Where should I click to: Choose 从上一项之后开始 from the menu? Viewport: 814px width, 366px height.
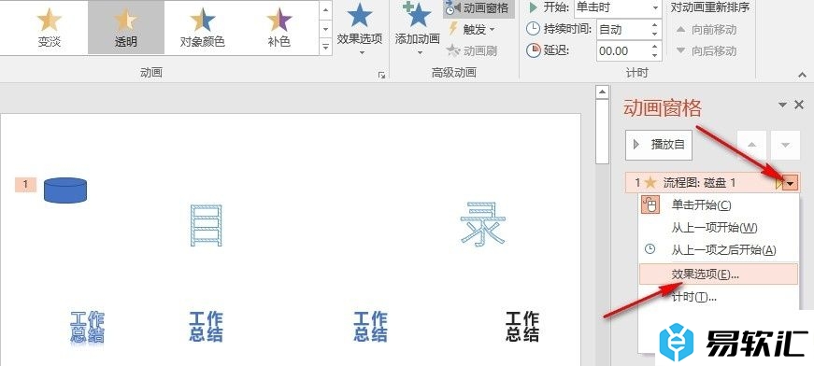tap(719, 250)
